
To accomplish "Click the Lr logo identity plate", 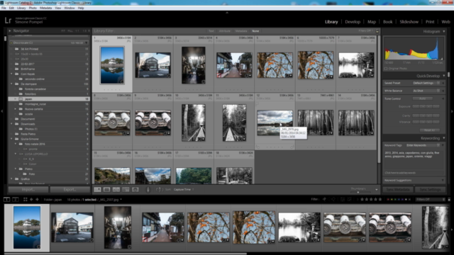I will pyautogui.click(x=8, y=21).
